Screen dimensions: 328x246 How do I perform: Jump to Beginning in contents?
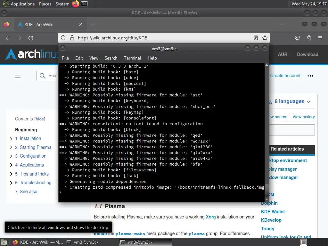tap(26, 130)
